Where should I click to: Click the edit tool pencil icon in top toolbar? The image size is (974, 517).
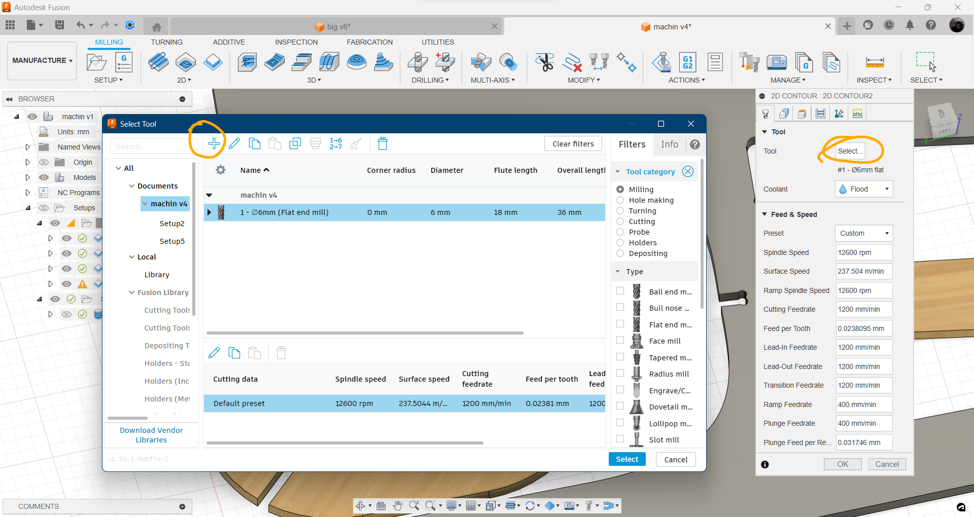(x=234, y=143)
